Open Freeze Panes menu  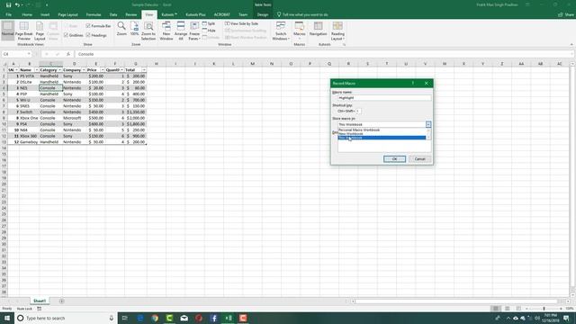194,31
